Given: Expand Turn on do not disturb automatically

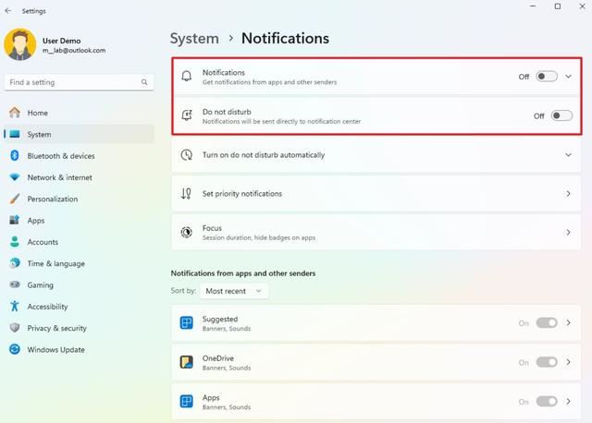Looking at the screenshot, I should coord(569,155).
